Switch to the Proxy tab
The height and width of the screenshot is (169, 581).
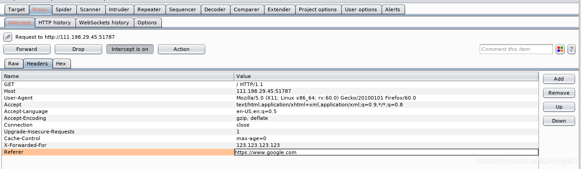40,9
